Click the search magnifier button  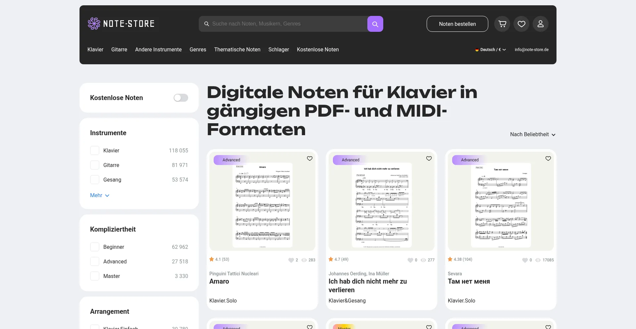point(375,24)
